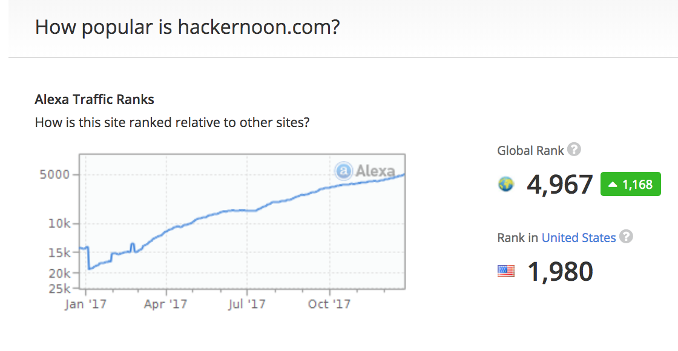Screen dimensions: 678x351
Task: Click the Apr '17 label on the chart axis
Action: tap(166, 304)
